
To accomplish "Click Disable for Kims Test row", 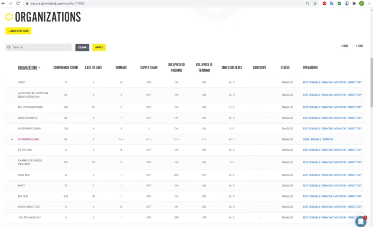I will (315, 175).
